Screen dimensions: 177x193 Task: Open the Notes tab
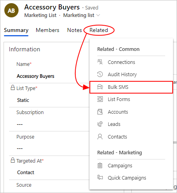tap(75, 30)
